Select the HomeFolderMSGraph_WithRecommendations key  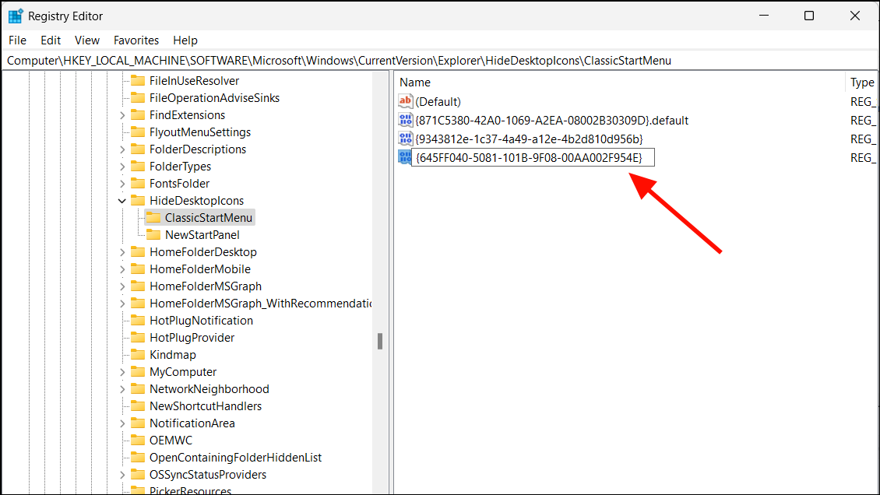[260, 304]
